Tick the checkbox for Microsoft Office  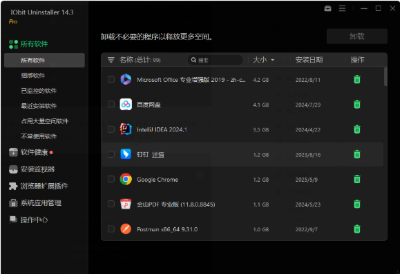click(x=111, y=79)
